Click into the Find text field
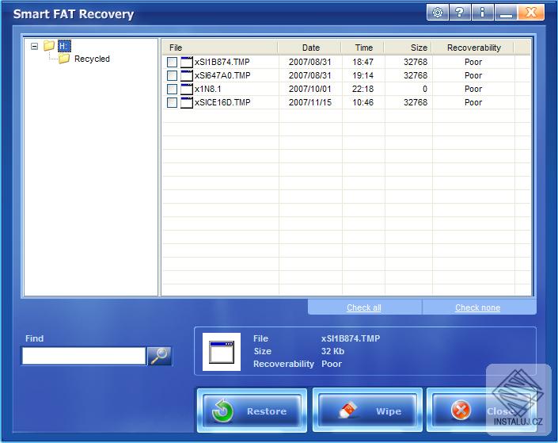Screen dimensions: 558x443 click(84, 356)
